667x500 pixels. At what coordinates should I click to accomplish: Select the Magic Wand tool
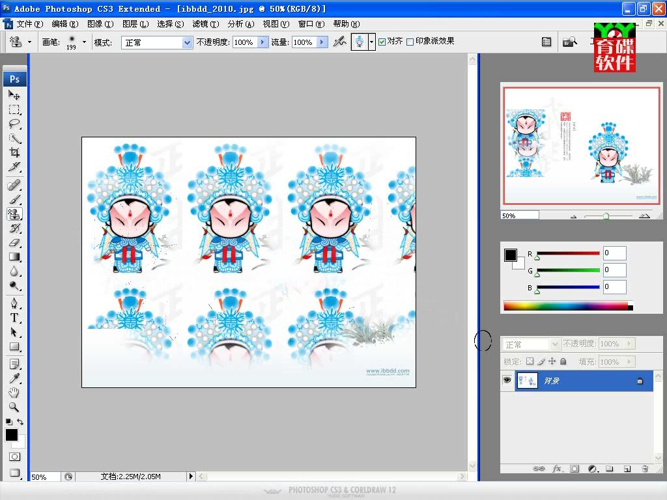pyautogui.click(x=14, y=138)
